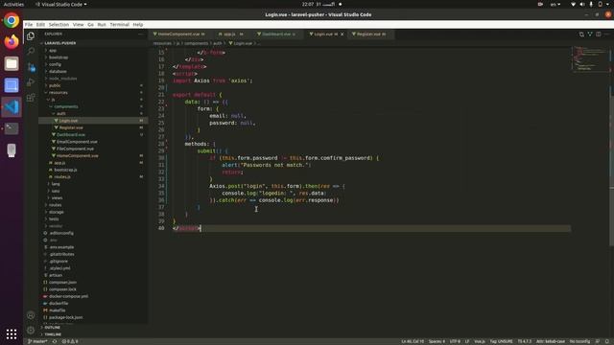Open Run and Debug view
Viewport: 614px width, 345px height.
[31, 82]
